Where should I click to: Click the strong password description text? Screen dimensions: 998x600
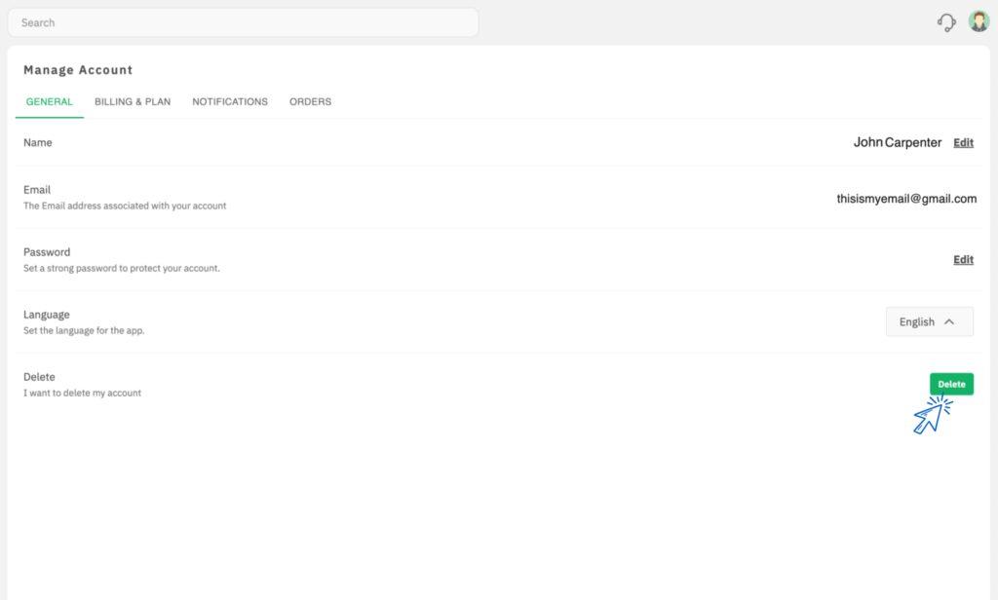pyautogui.click(x=122, y=268)
